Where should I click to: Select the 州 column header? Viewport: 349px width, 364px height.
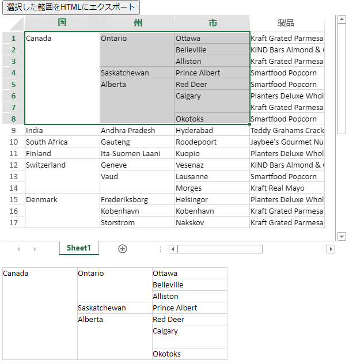[137, 23]
